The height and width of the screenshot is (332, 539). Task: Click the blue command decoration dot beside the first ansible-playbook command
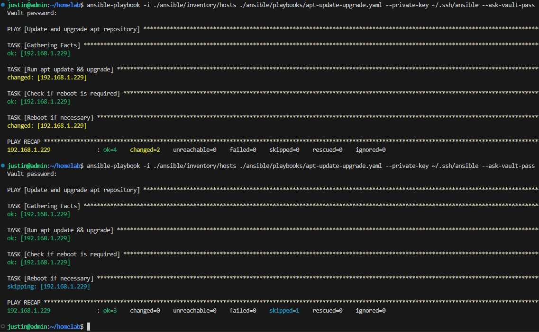coord(3,5)
